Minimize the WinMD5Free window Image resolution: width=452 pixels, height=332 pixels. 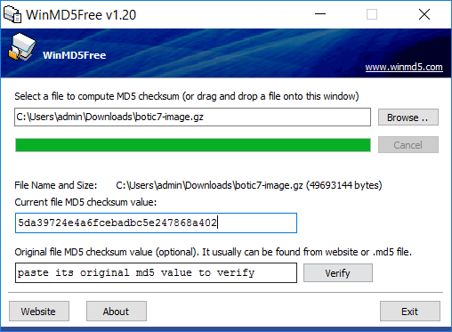(320, 14)
